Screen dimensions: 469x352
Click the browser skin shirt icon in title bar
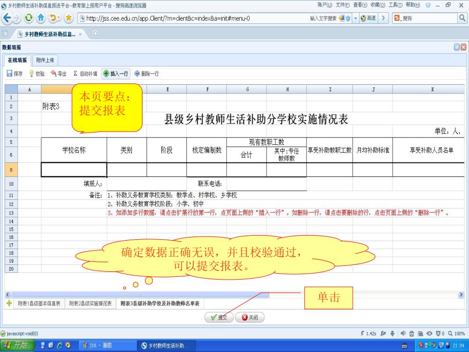coord(428,5)
